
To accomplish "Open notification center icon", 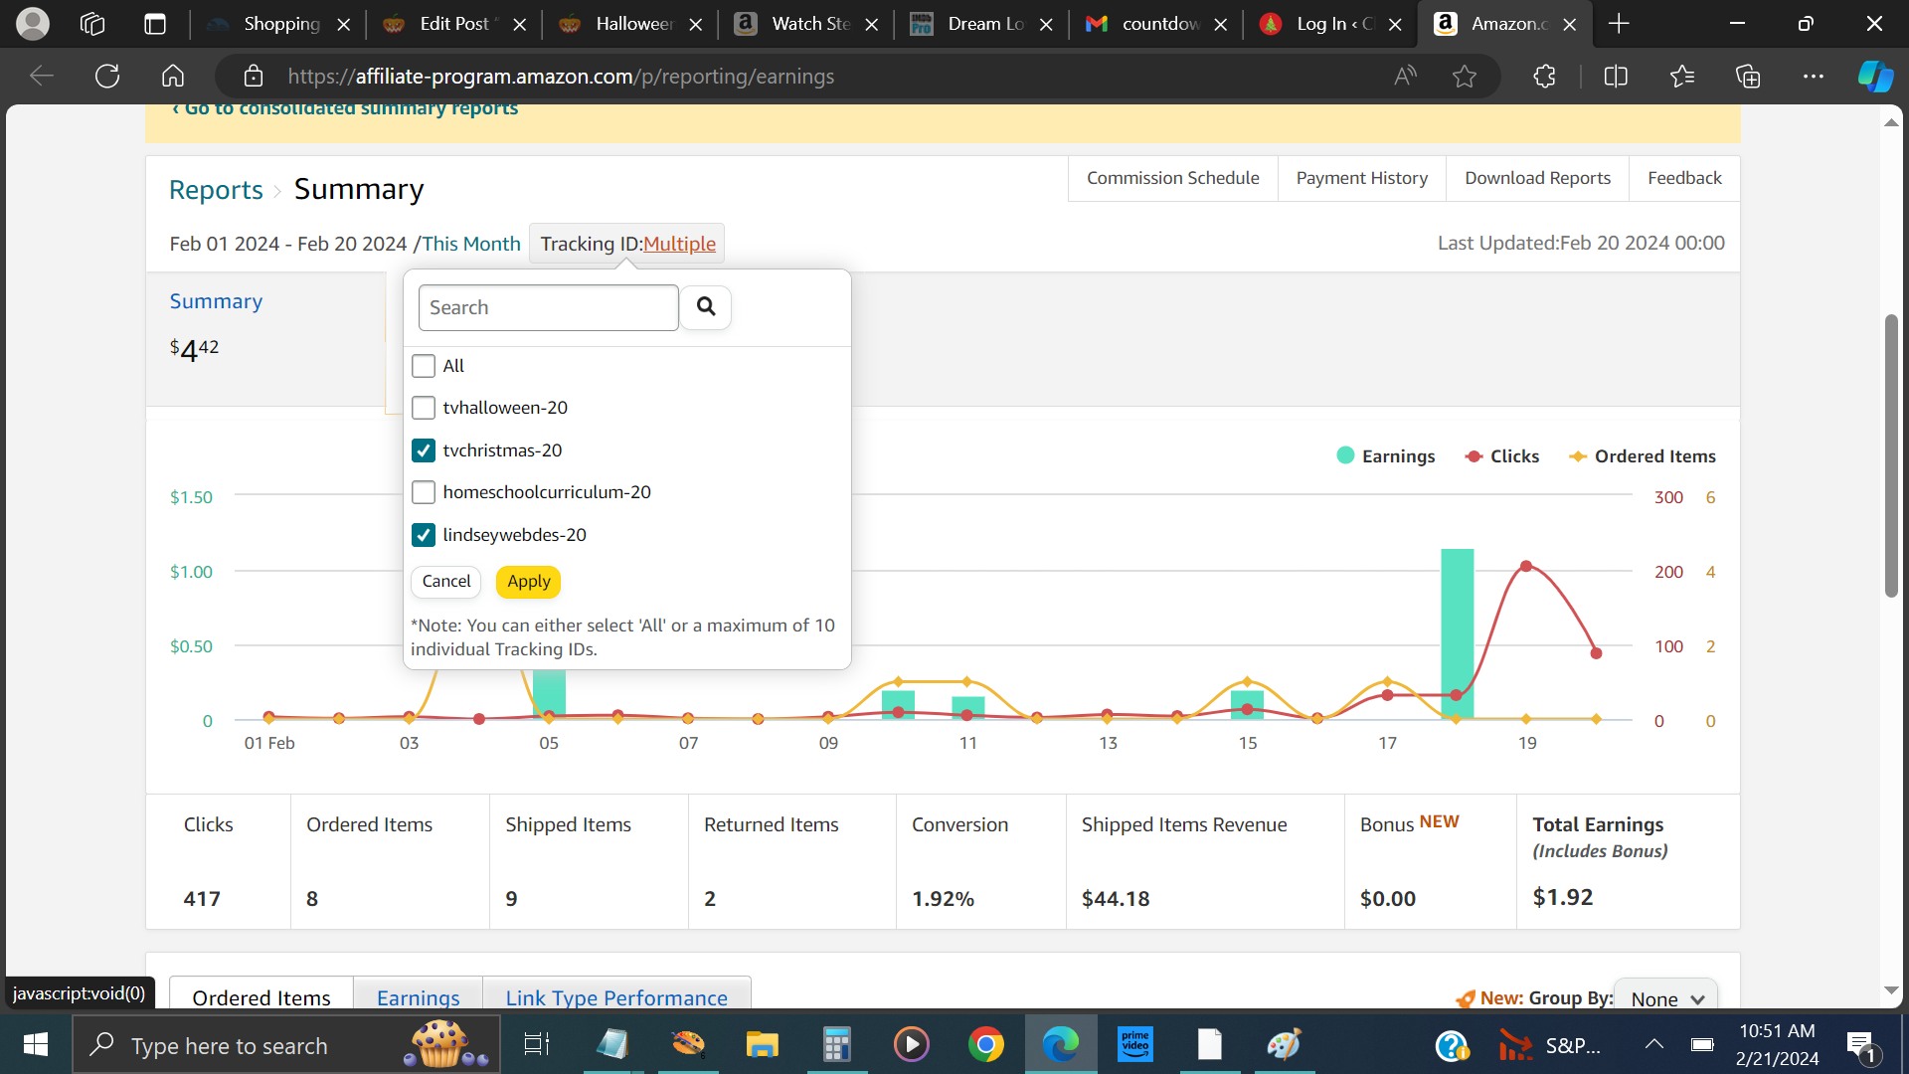I will coord(1861,1045).
